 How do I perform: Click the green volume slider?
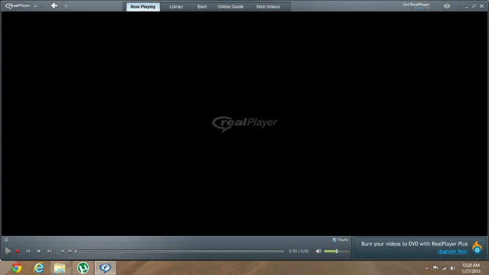336,251
